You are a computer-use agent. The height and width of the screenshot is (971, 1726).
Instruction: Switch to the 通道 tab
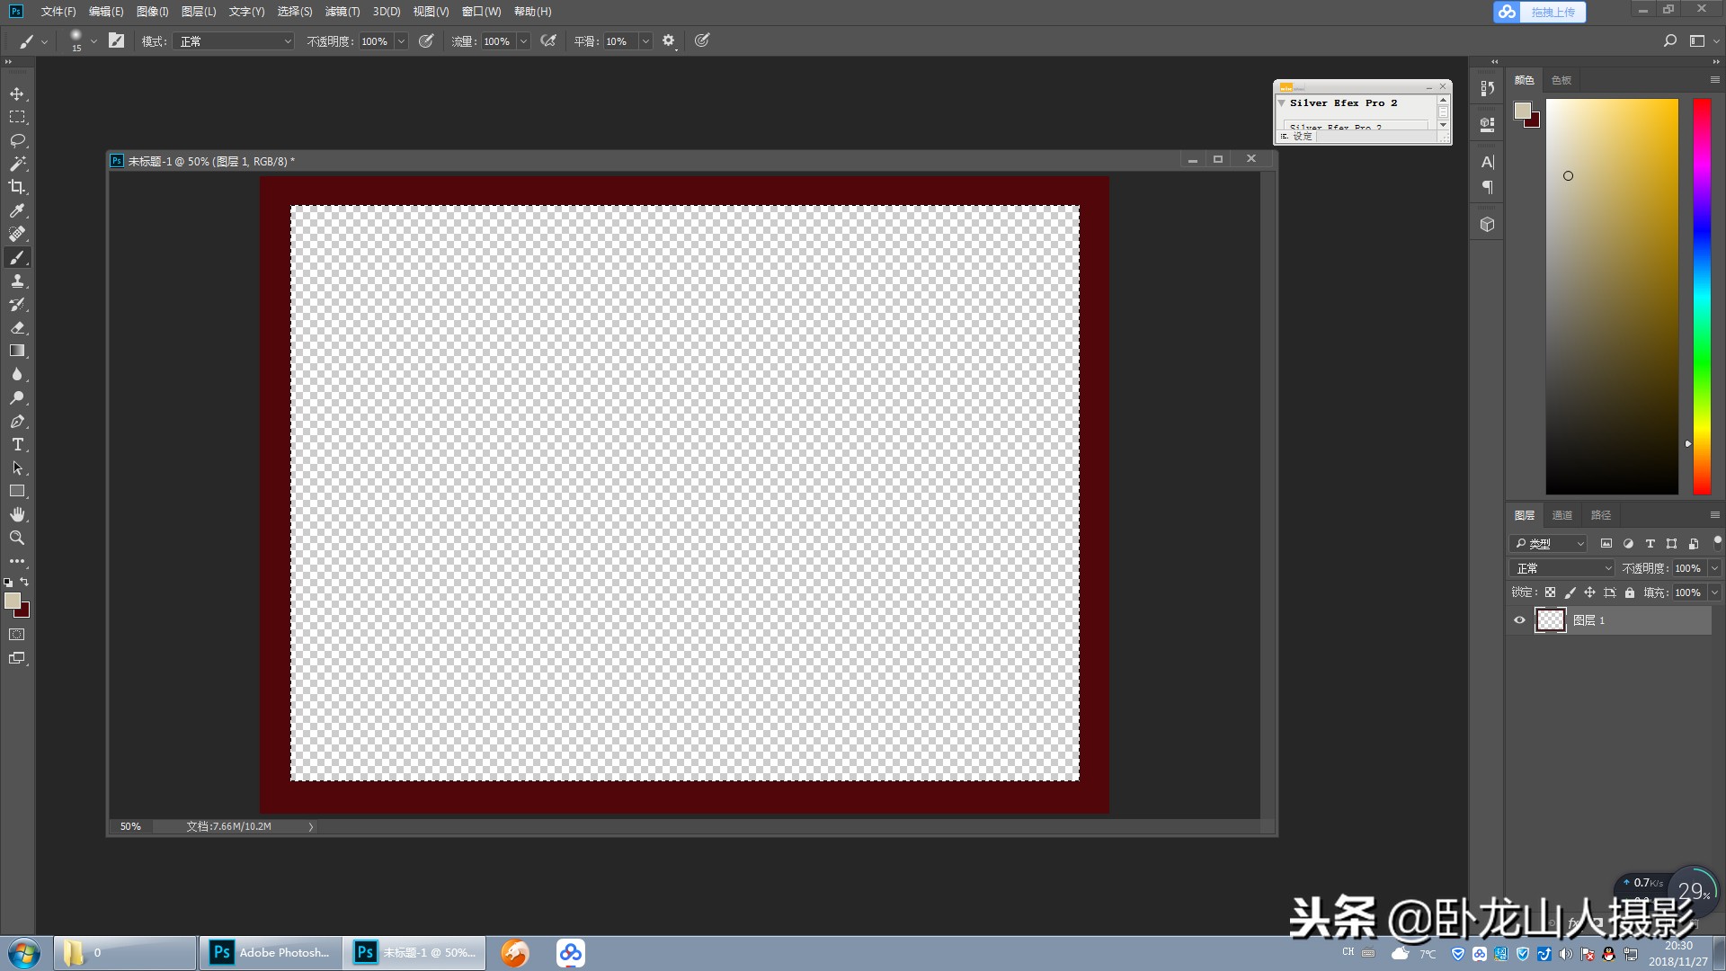coord(1562,515)
